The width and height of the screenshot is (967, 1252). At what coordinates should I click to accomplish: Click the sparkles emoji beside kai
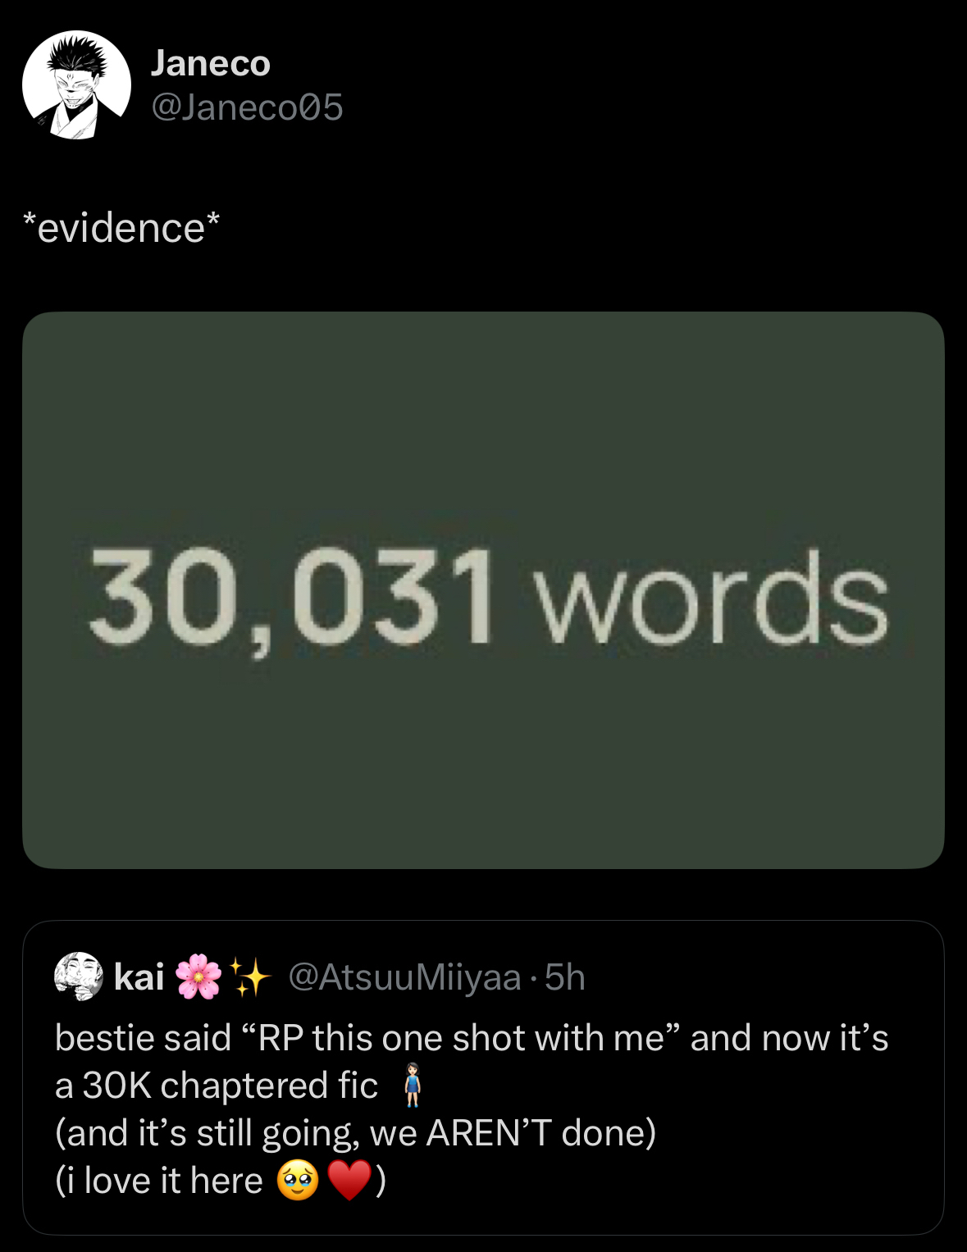(x=250, y=977)
